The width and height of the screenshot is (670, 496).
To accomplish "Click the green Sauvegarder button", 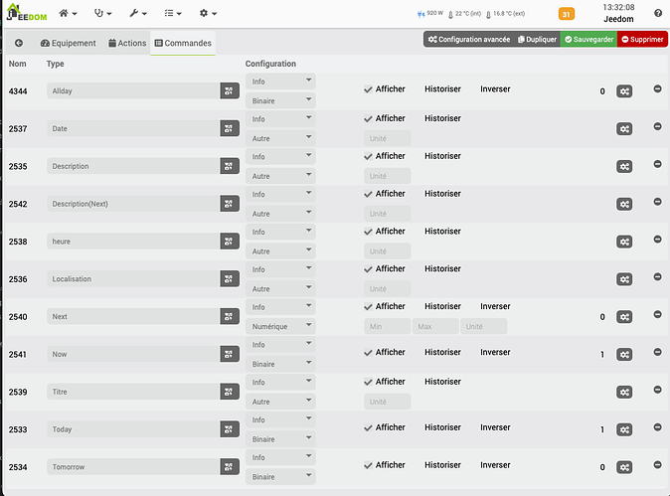I will pyautogui.click(x=588, y=40).
